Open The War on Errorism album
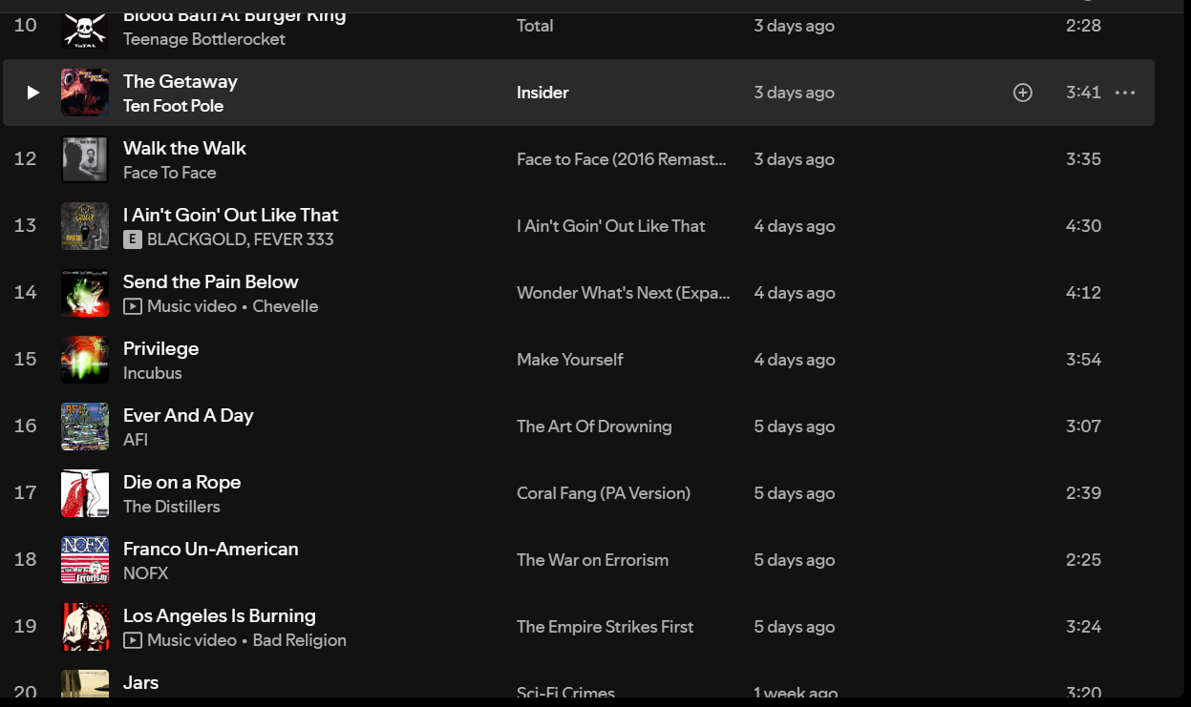Image resolution: width=1191 pixels, height=707 pixels. point(592,560)
